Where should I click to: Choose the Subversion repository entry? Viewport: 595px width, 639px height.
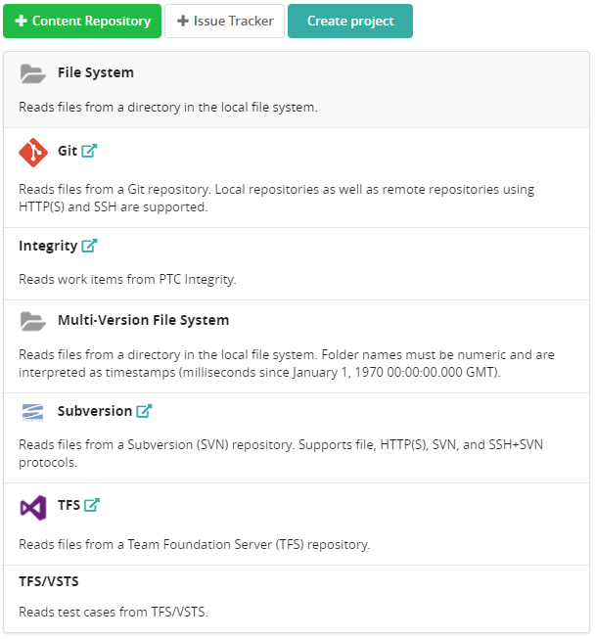click(94, 411)
